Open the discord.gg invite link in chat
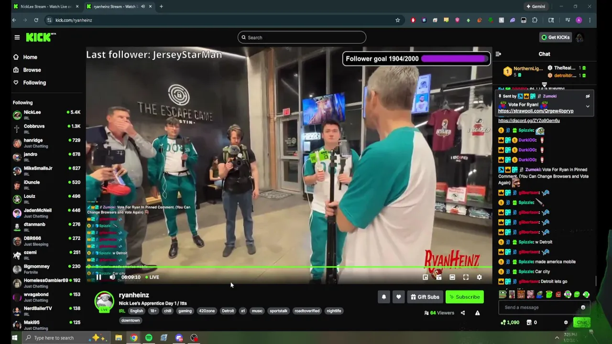612x344 pixels. tap(529, 120)
